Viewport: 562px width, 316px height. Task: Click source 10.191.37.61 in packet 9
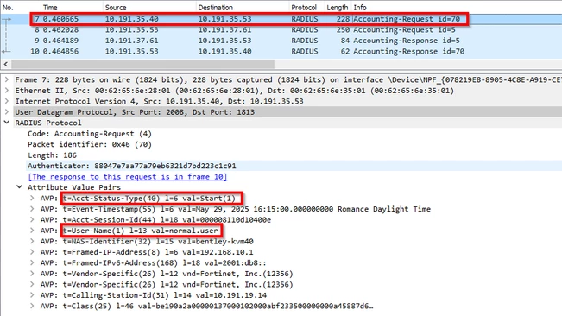tap(131, 41)
